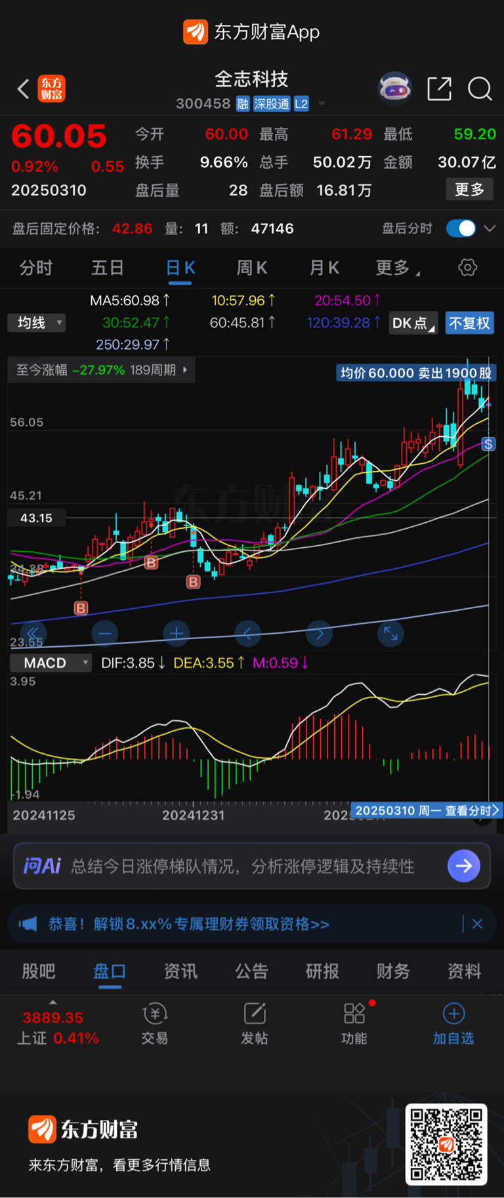Screen dimensions: 504x1198
Task: Switch to 月K chart tab
Action: [324, 268]
